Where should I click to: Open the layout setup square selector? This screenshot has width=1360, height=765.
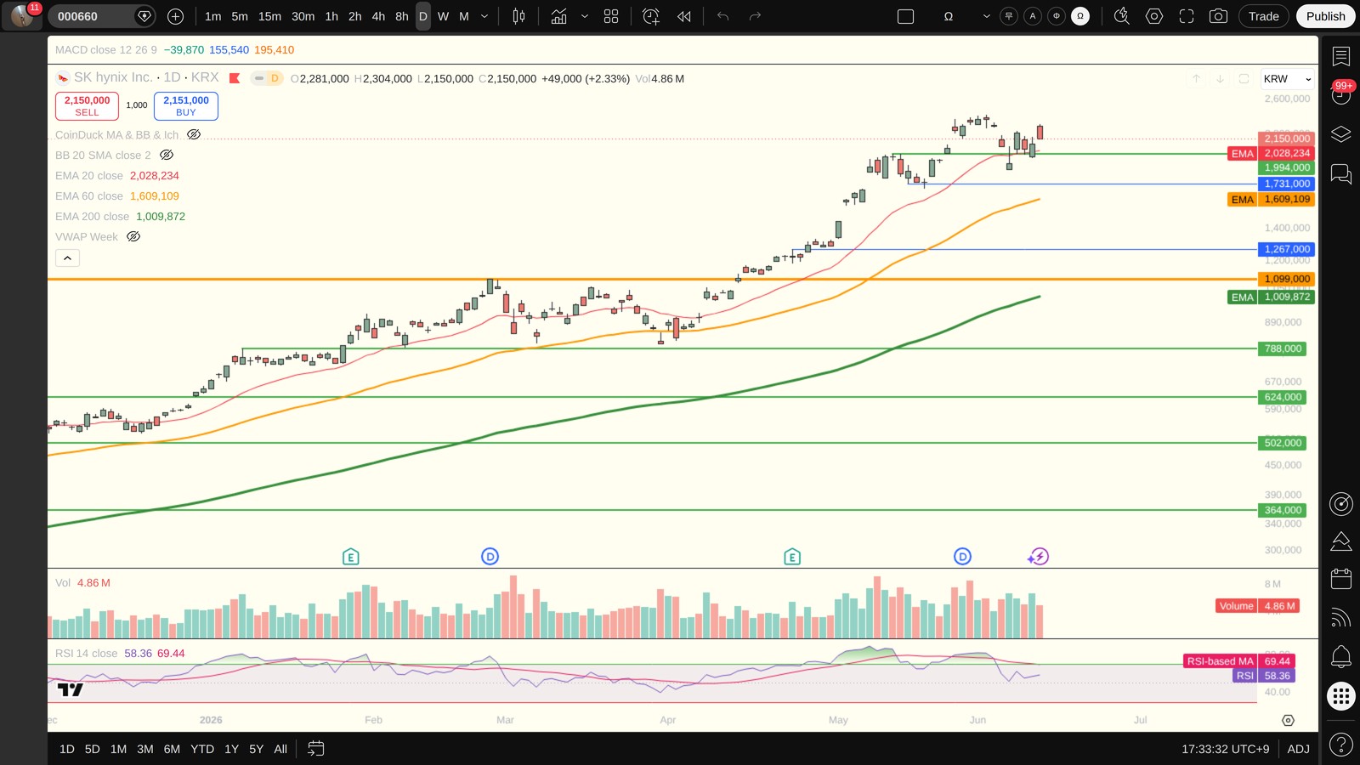(x=906, y=16)
